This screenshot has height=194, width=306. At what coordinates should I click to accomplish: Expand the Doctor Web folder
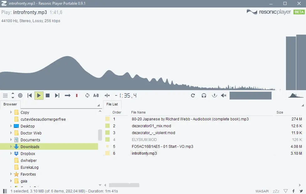(11, 133)
